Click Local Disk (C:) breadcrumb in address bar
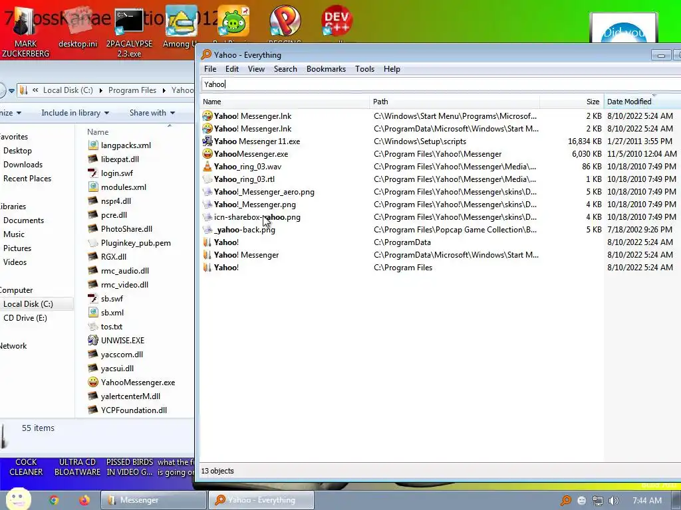This screenshot has width=681, height=510. 68,90
